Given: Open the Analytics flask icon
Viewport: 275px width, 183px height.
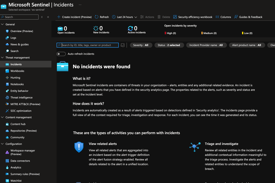Looking at the screenshot, I should click(x=7, y=167).
